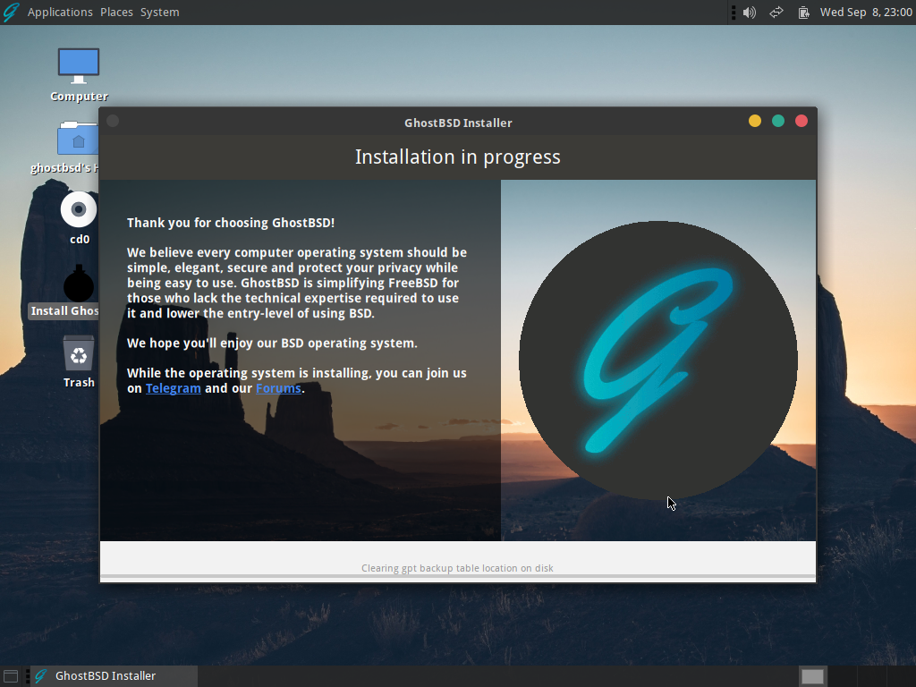Click the 'Clearing gpt backup table location' status text
Viewport: 916px width, 687px height.
(457, 568)
